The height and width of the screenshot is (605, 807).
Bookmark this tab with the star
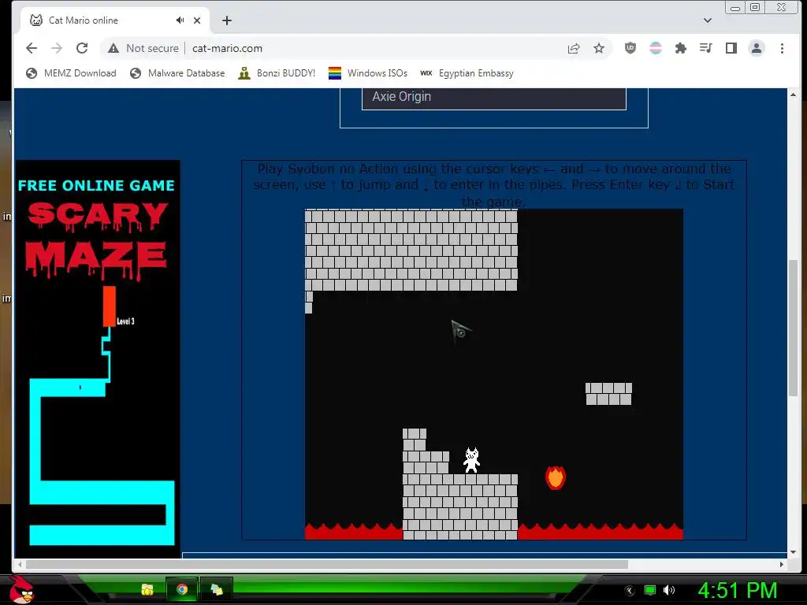[599, 48]
